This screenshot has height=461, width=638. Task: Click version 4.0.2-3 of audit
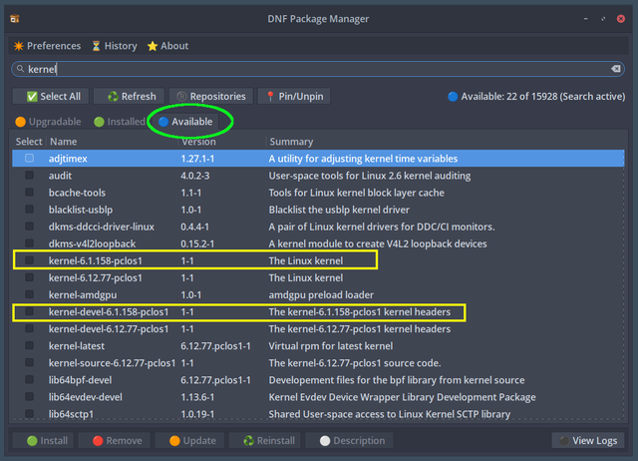195,176
